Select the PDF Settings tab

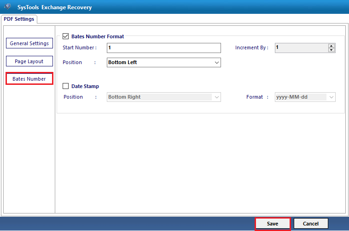coord(19,19)
